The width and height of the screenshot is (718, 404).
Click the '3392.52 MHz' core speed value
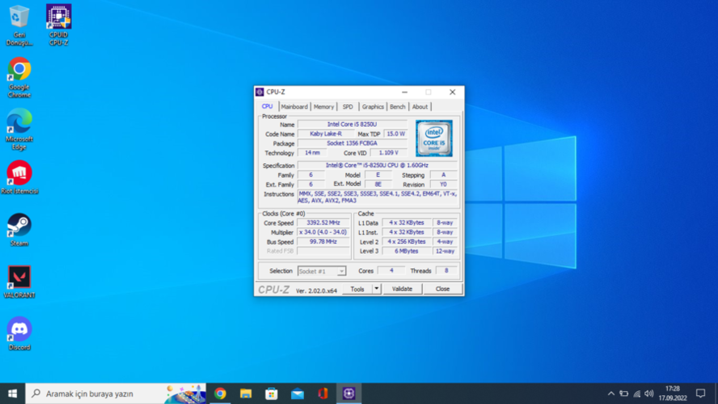323,223
